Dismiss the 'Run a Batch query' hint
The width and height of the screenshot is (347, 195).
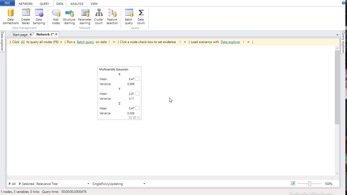click(x=114, y=42)
